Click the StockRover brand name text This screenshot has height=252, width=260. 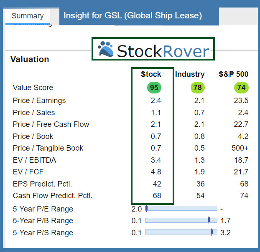[x=163, y=50]
